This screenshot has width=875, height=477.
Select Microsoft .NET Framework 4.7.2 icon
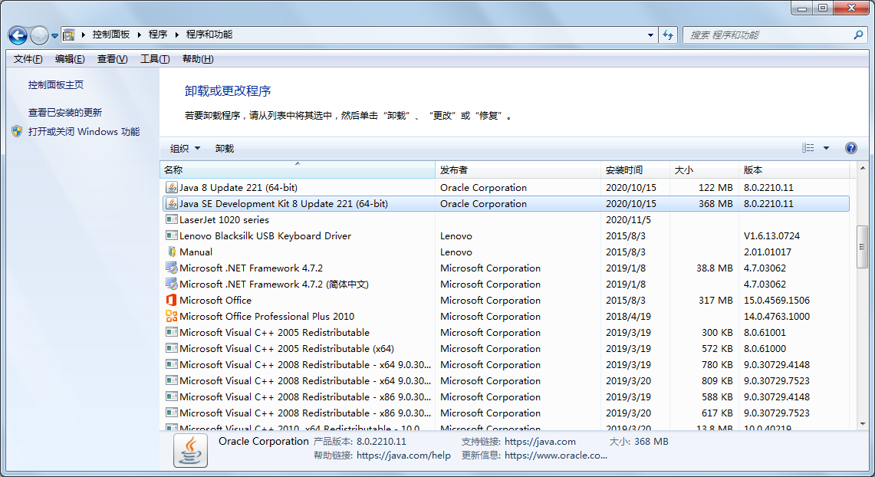[171, 268]
